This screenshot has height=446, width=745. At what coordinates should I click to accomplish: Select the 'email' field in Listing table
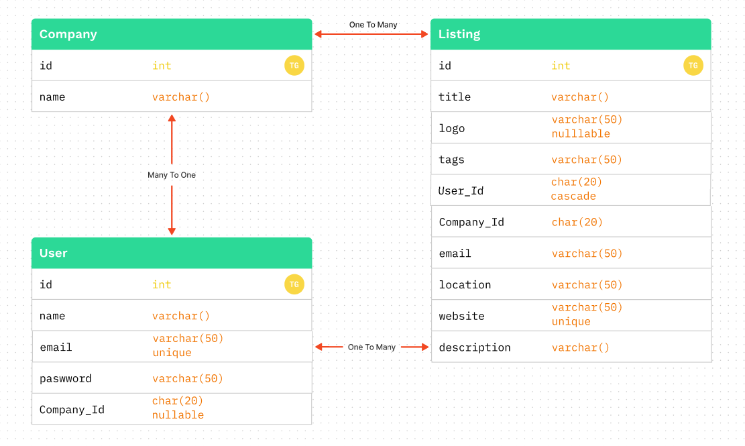tap(571, 253)
